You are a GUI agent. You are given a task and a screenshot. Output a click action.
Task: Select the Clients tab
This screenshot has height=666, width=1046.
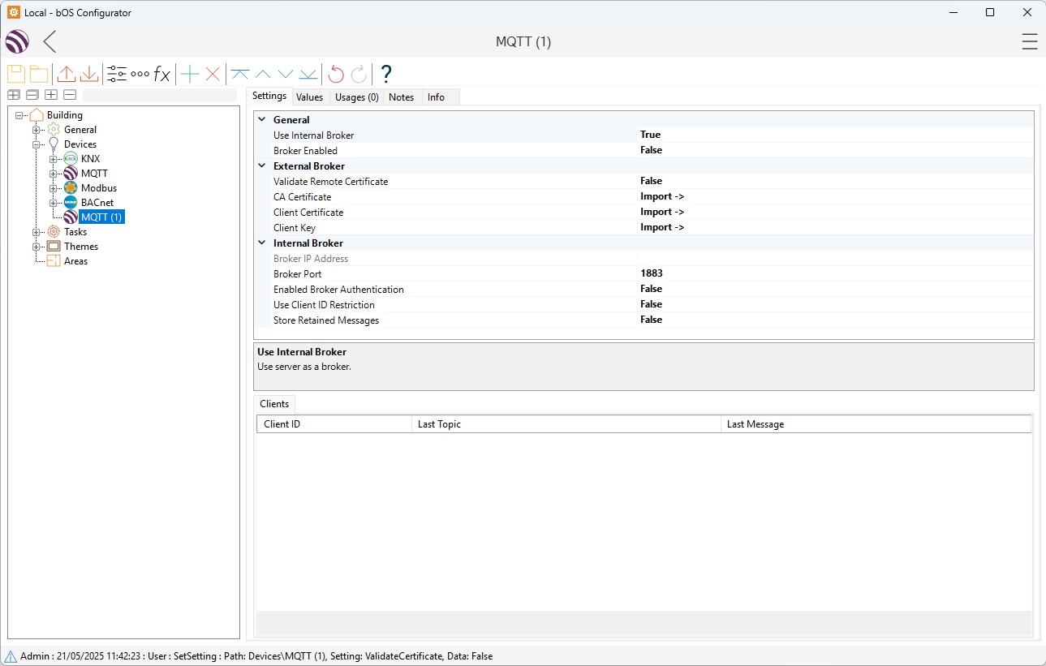click(274, 404)
